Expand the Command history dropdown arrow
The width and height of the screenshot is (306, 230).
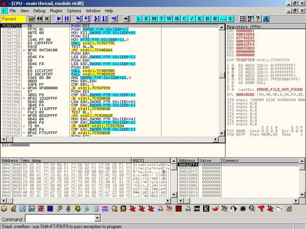coord(98,218)
